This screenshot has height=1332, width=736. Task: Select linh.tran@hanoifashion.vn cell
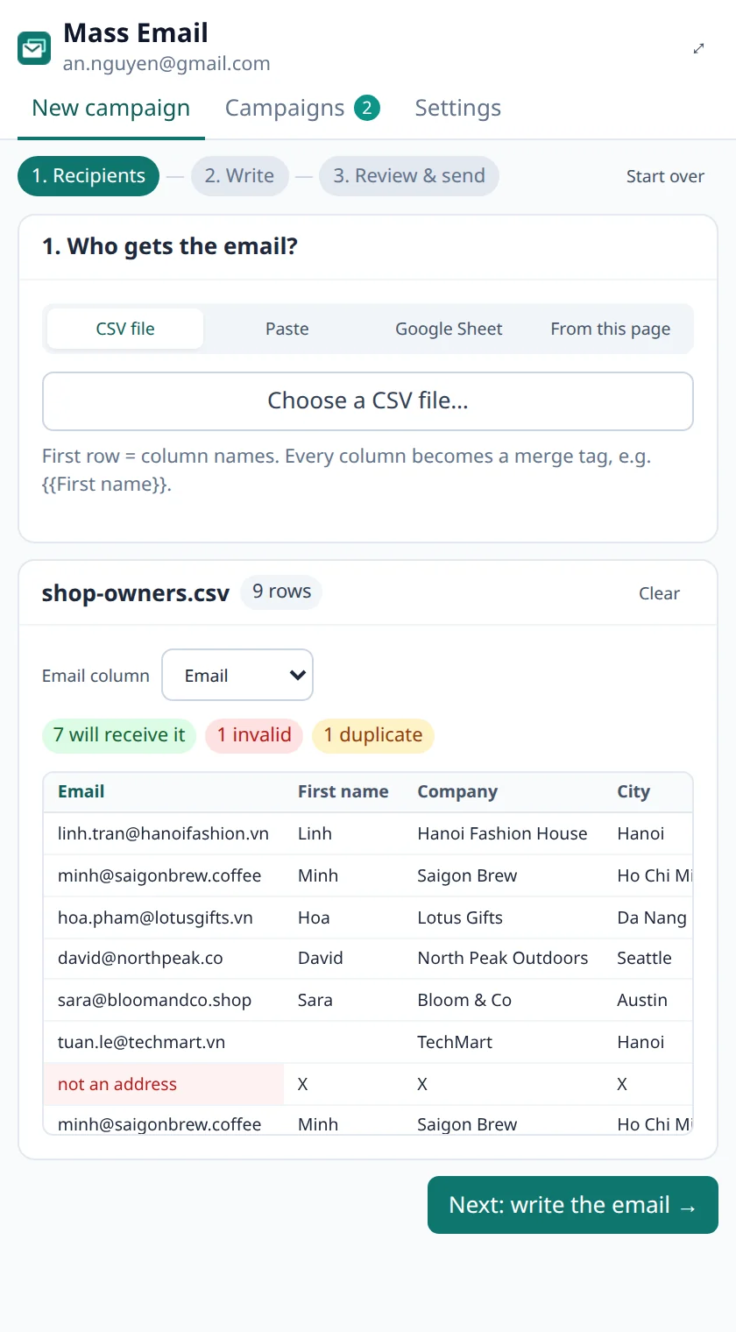(164, 833)
